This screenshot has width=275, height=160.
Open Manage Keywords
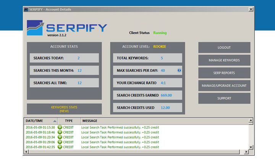coord(224,60)
